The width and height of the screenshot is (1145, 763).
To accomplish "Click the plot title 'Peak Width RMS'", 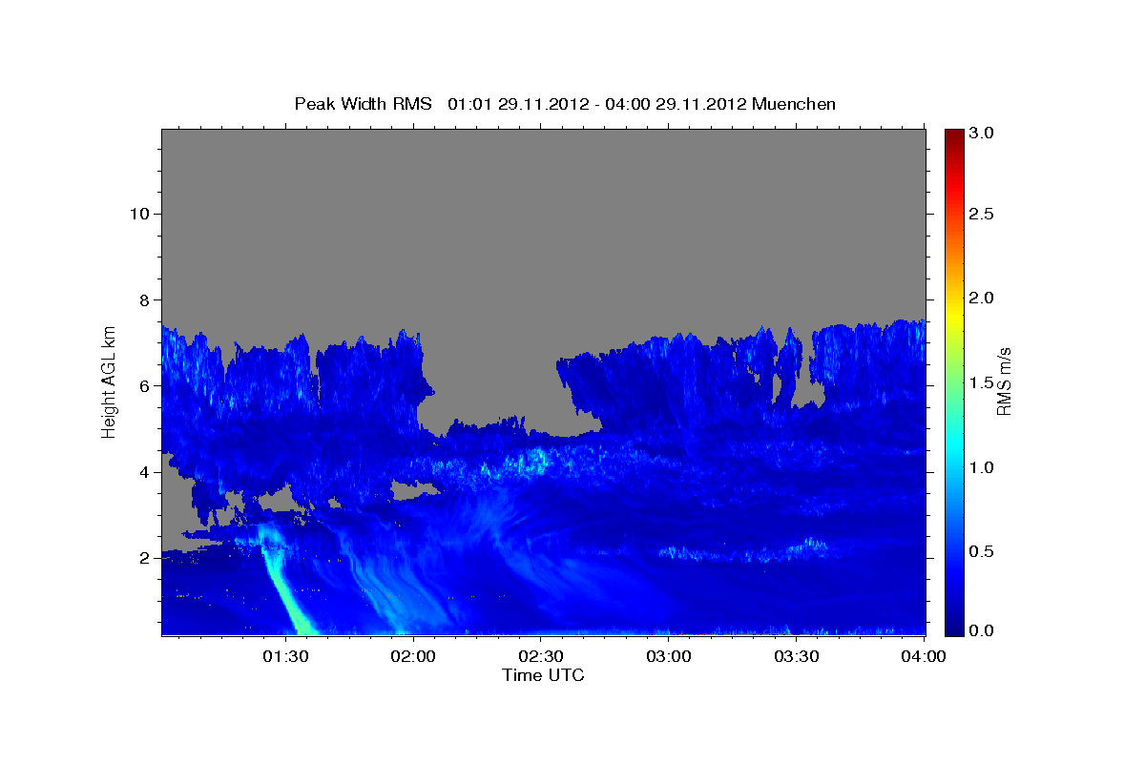I will point(363,103).
